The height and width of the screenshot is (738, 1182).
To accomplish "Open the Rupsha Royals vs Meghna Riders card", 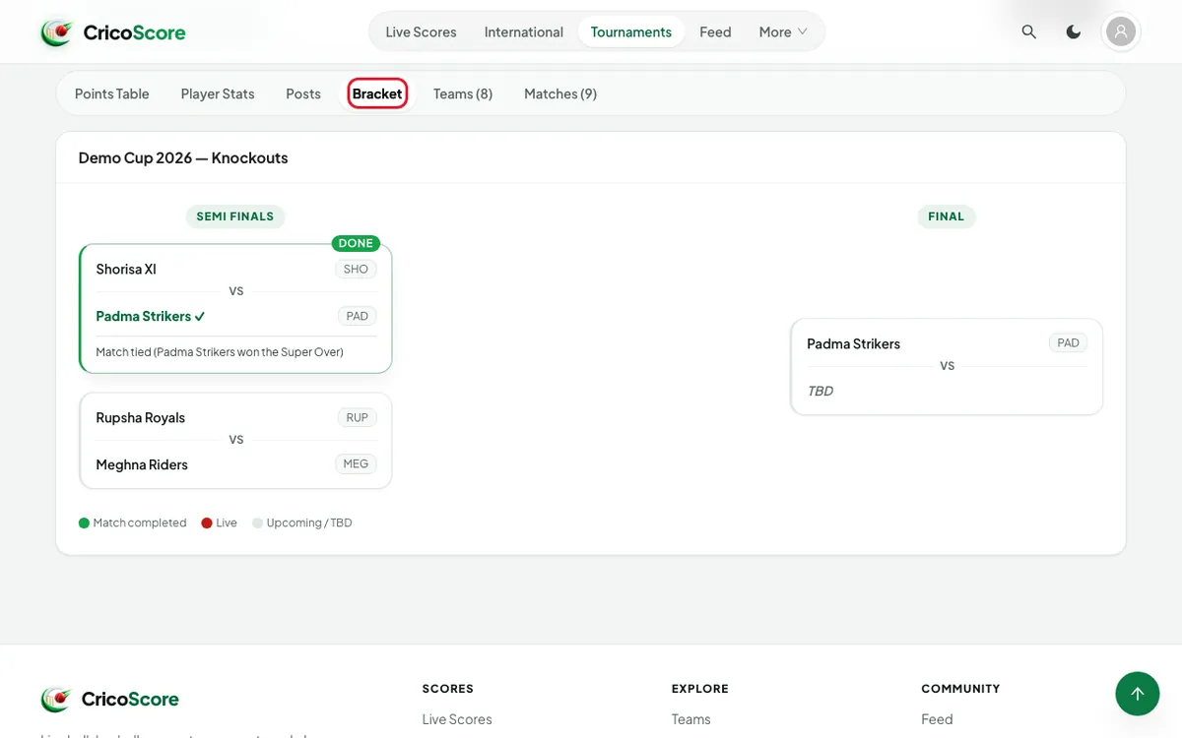I will click(235, 441).
